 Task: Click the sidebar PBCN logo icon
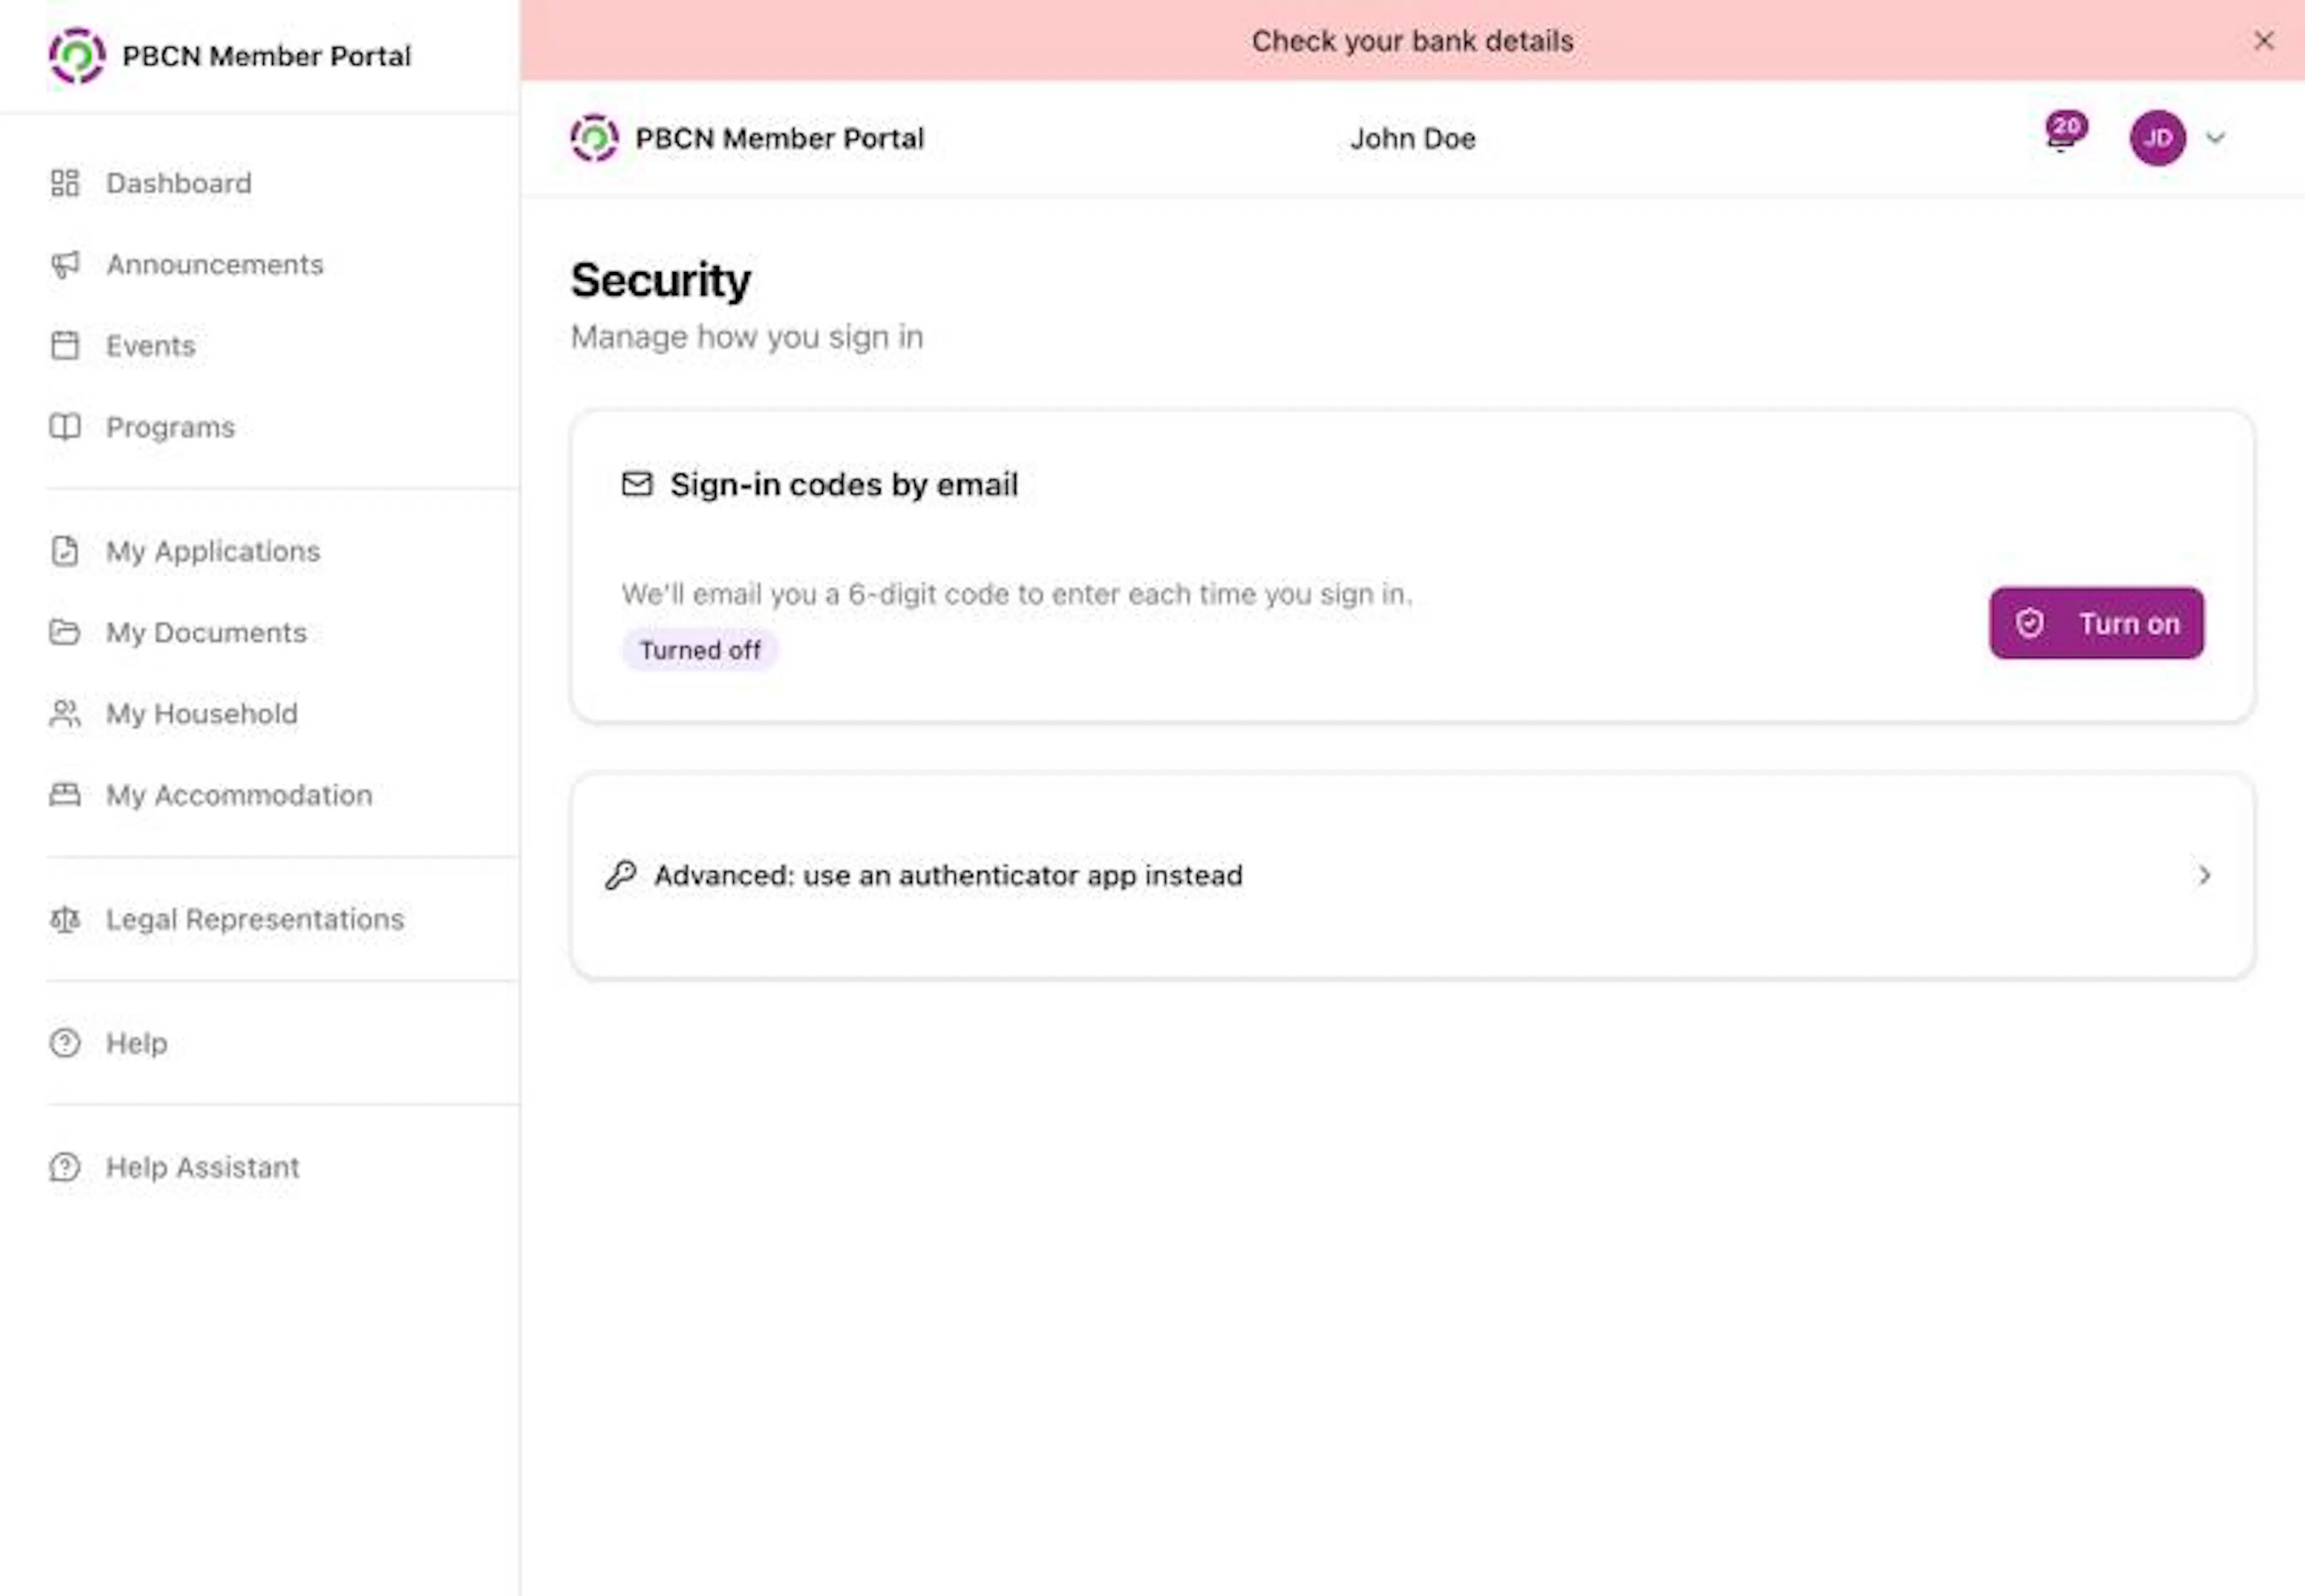(77, 56)
